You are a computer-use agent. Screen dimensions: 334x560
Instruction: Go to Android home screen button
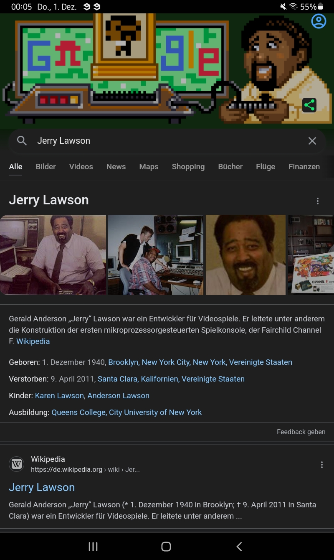coord(166,547)
